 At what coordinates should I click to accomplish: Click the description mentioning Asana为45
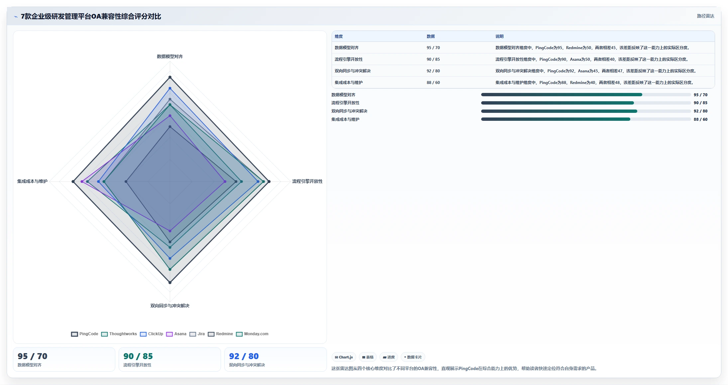[x=596, y=71]
